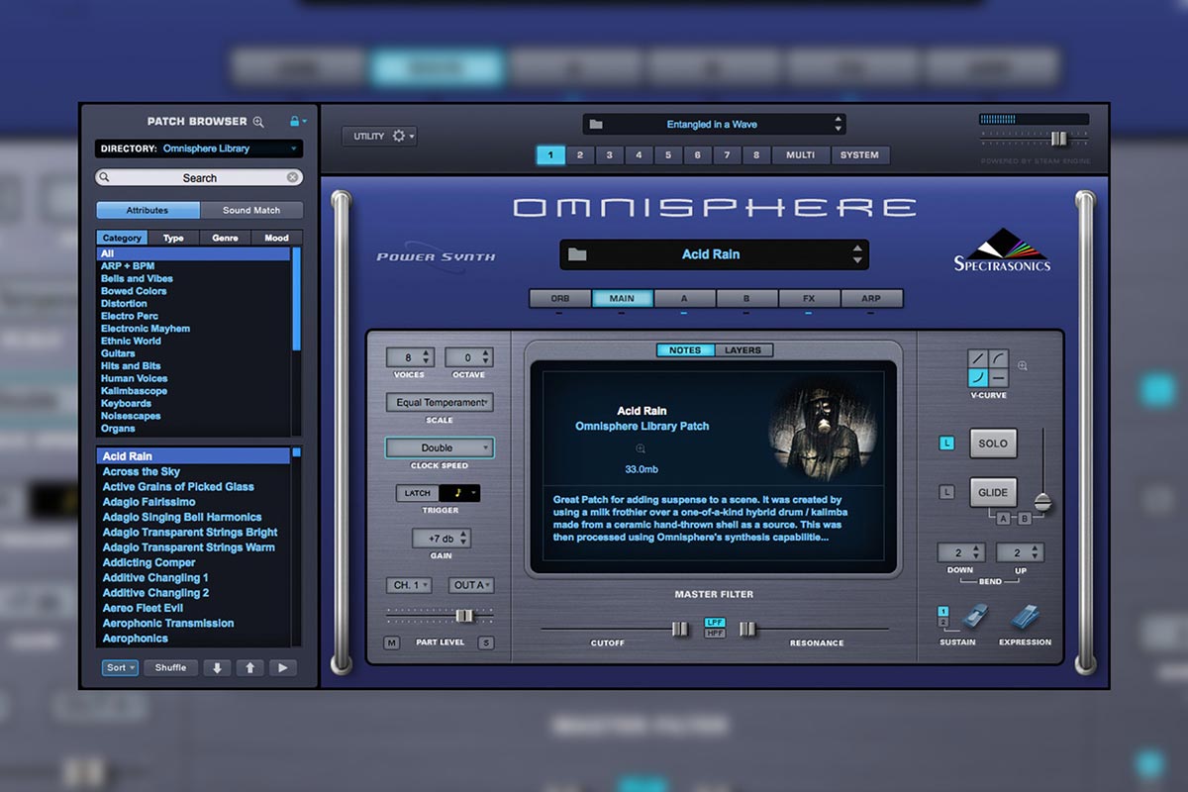
Task: Open the Equal Temperament scale dropdown
Action: click(440, 403)
